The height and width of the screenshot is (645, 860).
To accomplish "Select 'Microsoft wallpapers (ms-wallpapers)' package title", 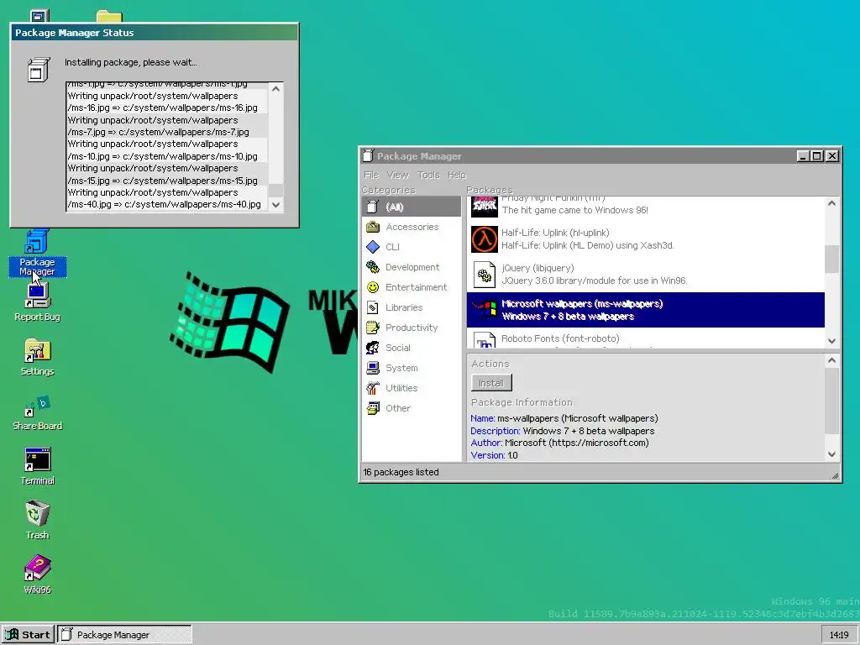I will [x=582, y=304].
